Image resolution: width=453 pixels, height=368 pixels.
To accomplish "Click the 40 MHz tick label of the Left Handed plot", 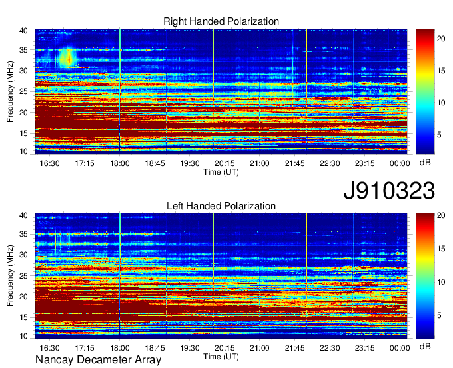I will 23,215.
